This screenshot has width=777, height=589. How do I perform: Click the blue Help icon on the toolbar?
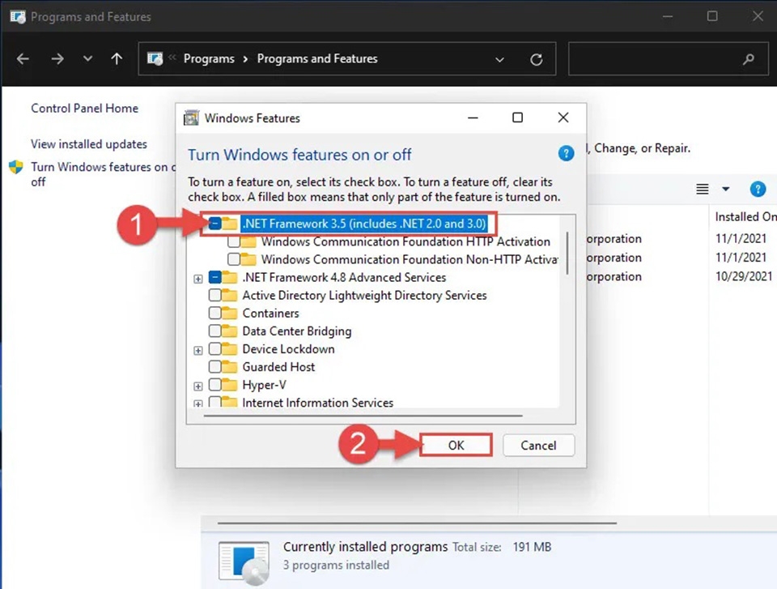758,189
